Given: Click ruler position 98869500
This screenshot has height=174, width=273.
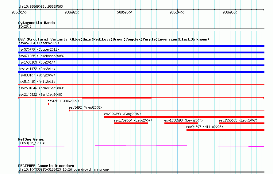Looking at the screenshot, I should 230,12.
